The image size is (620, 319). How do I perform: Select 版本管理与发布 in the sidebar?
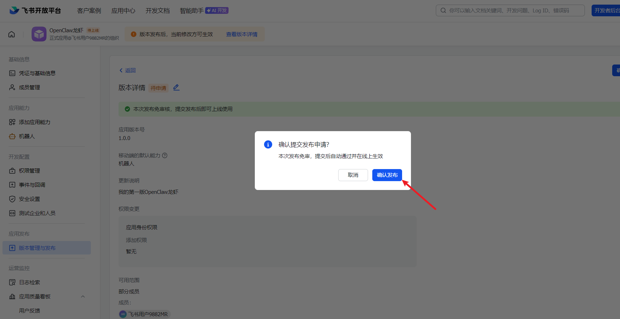point(37,248)
